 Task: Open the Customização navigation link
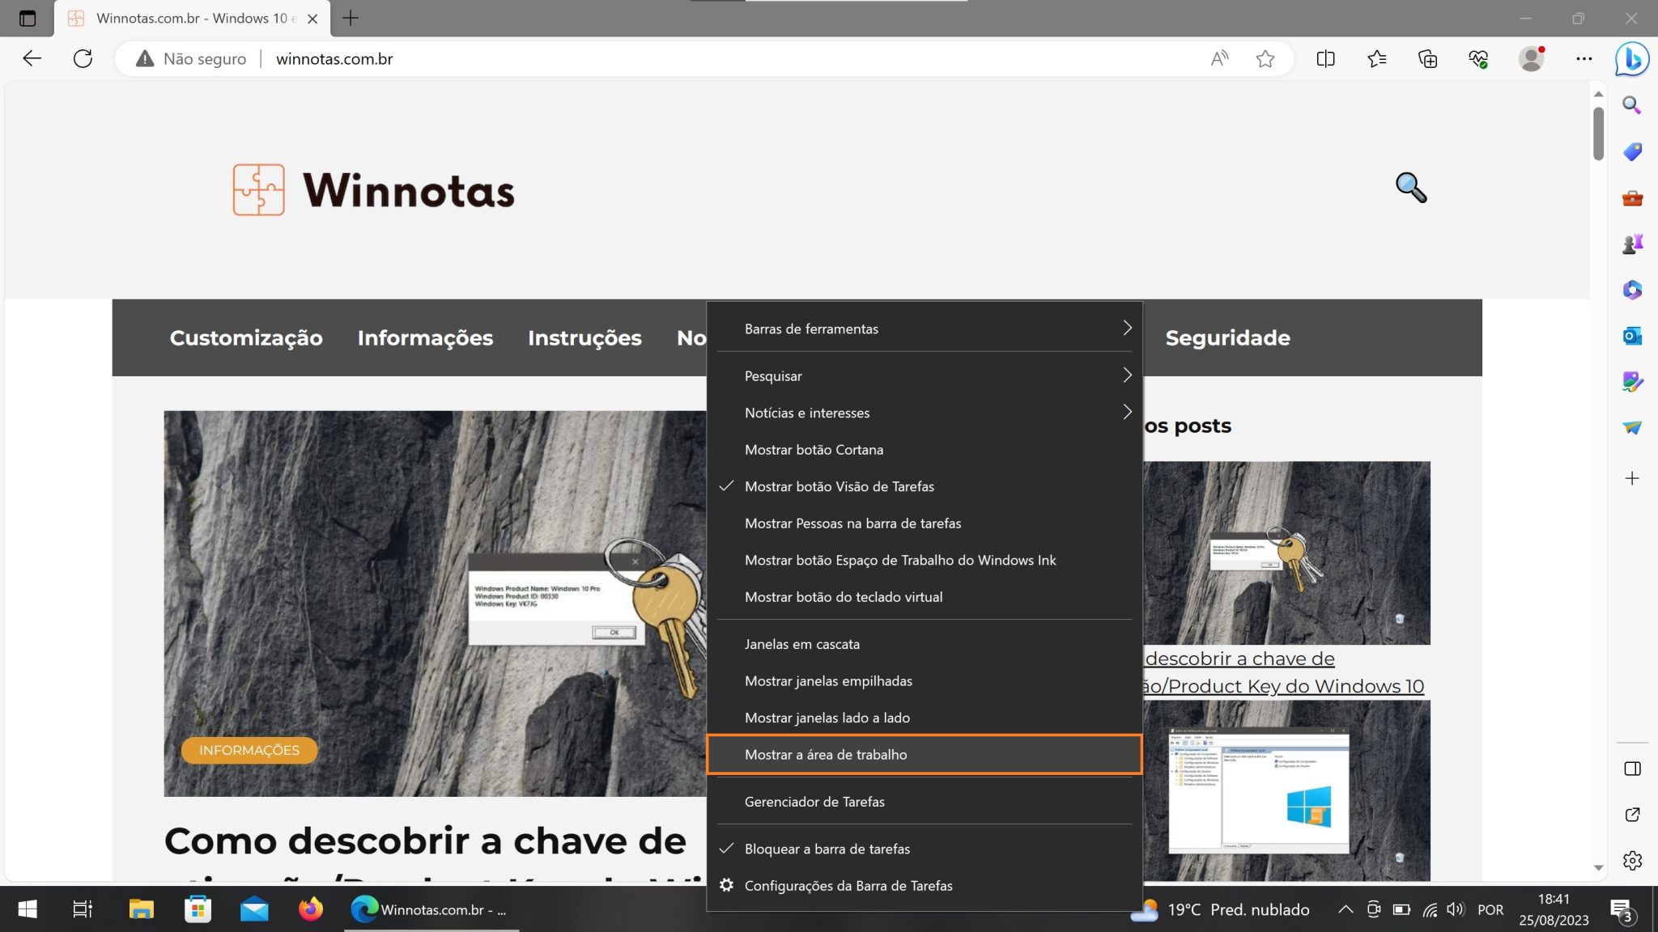point(245,337)
